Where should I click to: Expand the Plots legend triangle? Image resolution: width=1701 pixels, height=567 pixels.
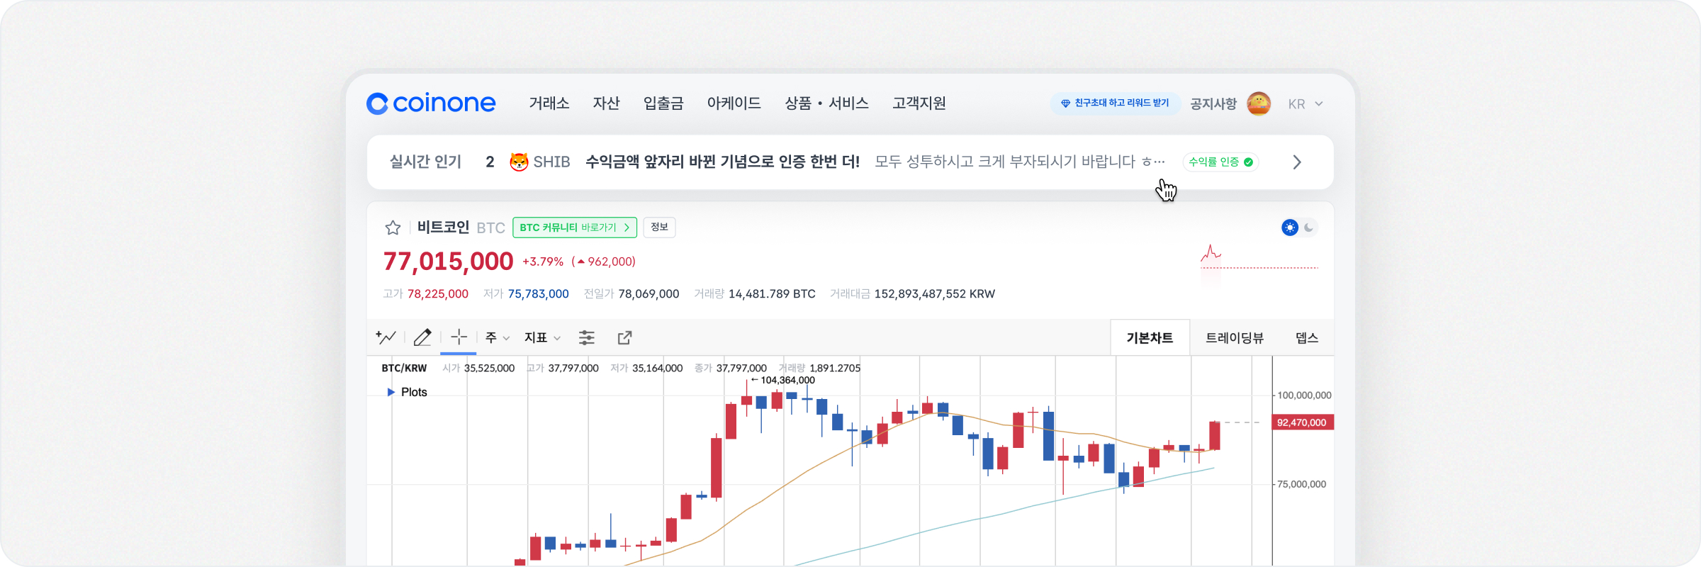pyautogui.click(x=391, y=392)
